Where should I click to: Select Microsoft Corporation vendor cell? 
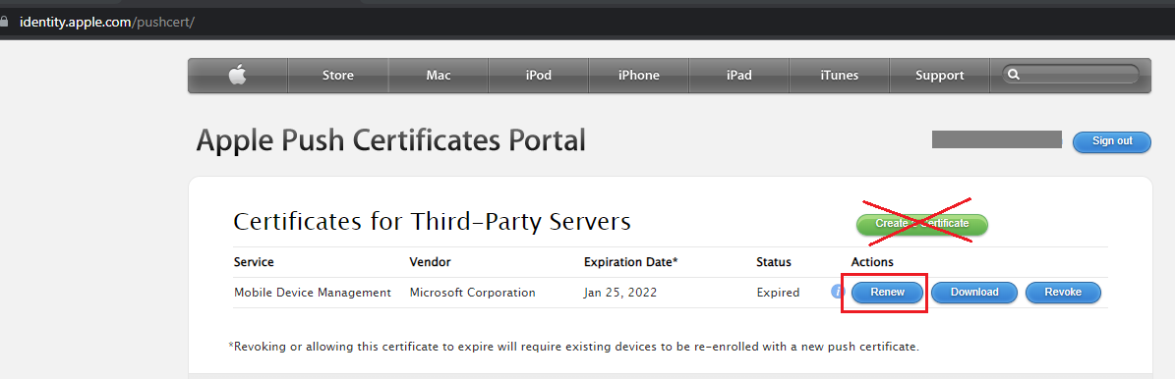[x=472, y=293]
